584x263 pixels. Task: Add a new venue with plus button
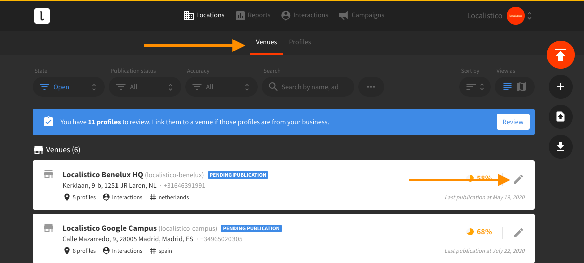(x=560, y=87)
